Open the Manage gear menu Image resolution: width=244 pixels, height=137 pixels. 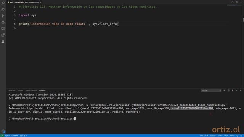click(x=3, y=131)
